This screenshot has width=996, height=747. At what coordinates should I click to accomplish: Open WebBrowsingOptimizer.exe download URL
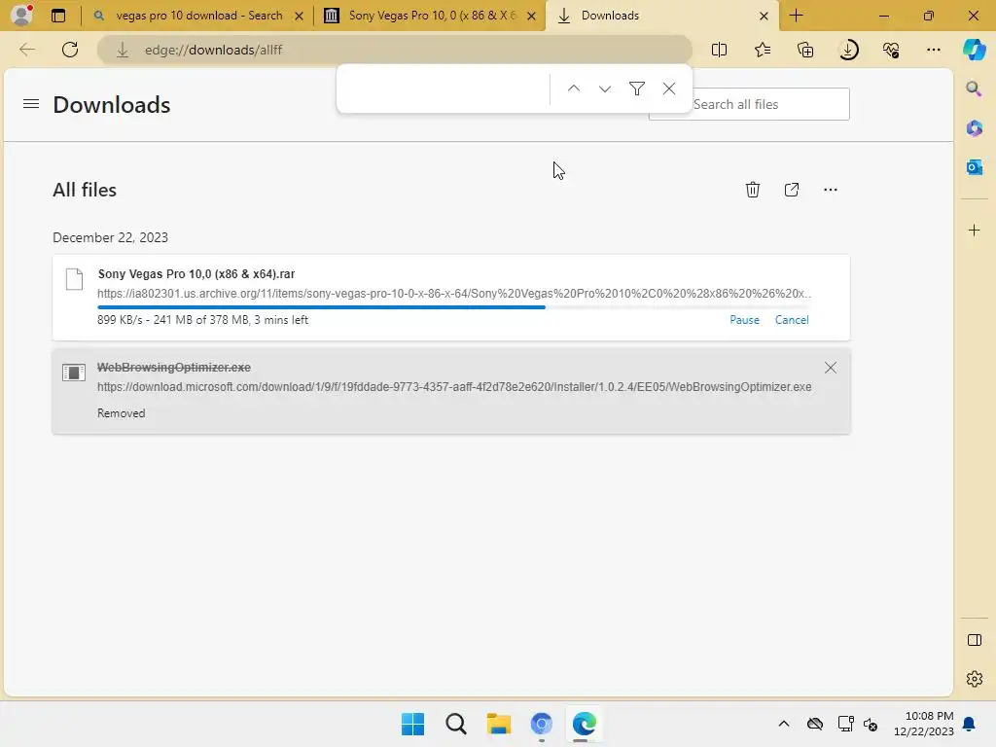coord(454,387)
